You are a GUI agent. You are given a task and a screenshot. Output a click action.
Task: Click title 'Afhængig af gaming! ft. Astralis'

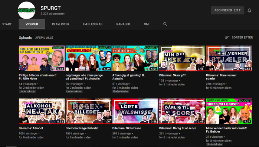click(128, 77)
